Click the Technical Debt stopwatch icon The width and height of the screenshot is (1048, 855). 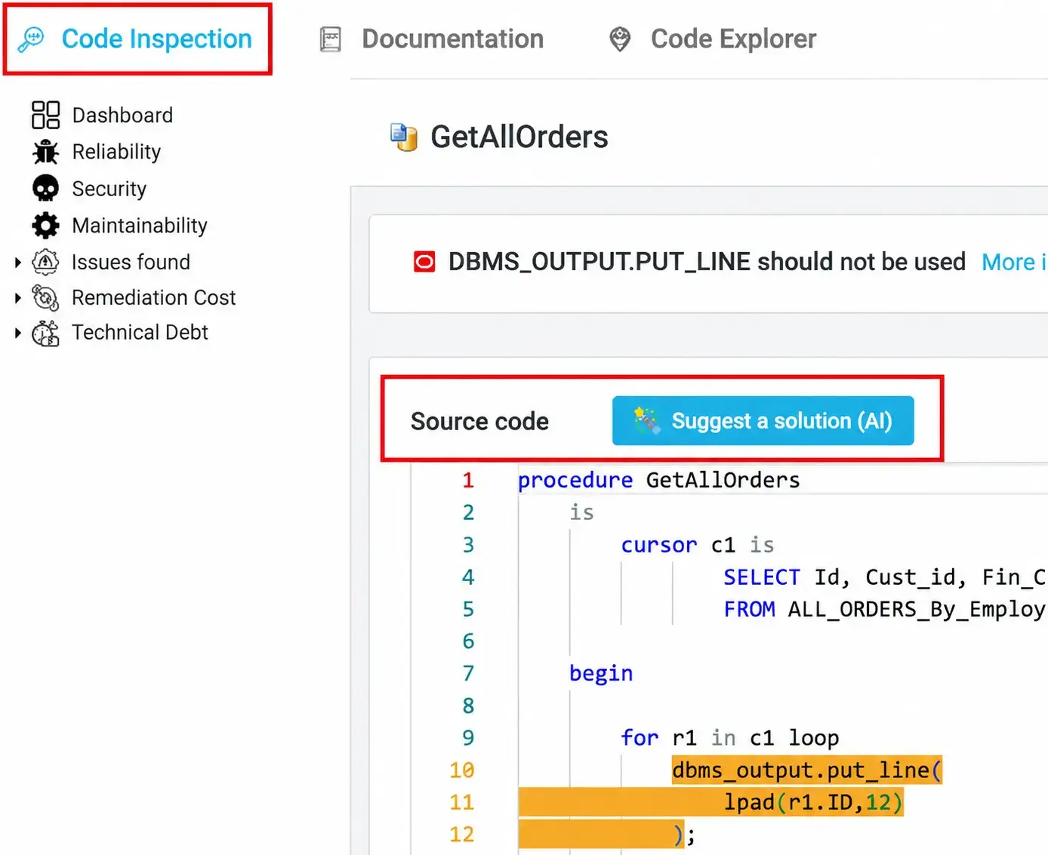click(x=45, y=333)
